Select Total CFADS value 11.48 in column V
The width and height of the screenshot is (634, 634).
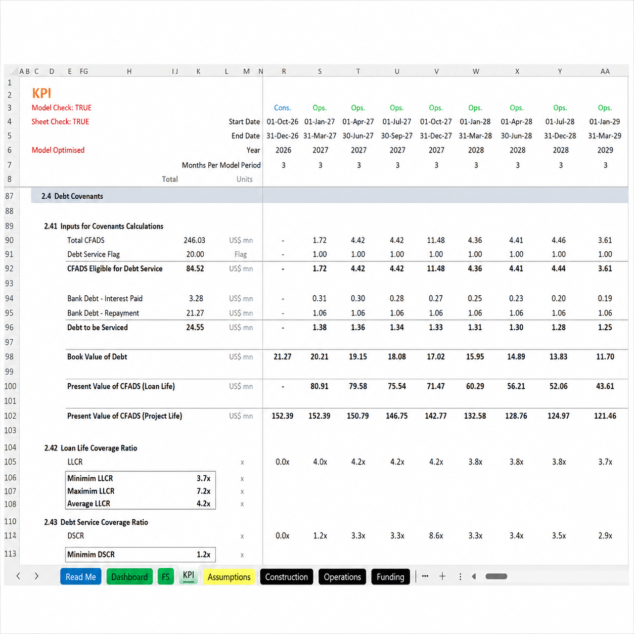tap(436, 241)
